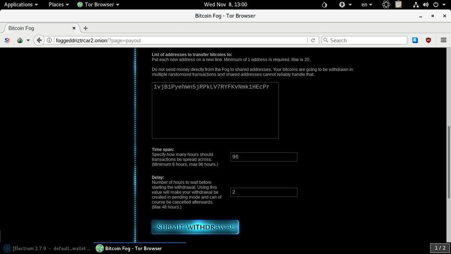
Task: Open the Applications menu
Action: (x=19, y=5)
